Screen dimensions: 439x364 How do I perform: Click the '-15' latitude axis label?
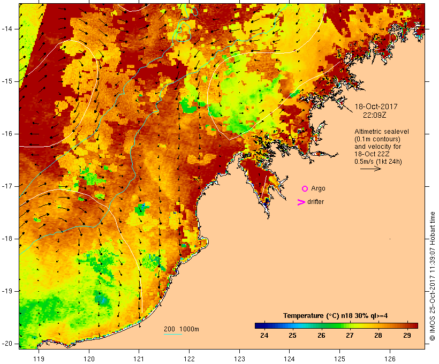point(7,81)
